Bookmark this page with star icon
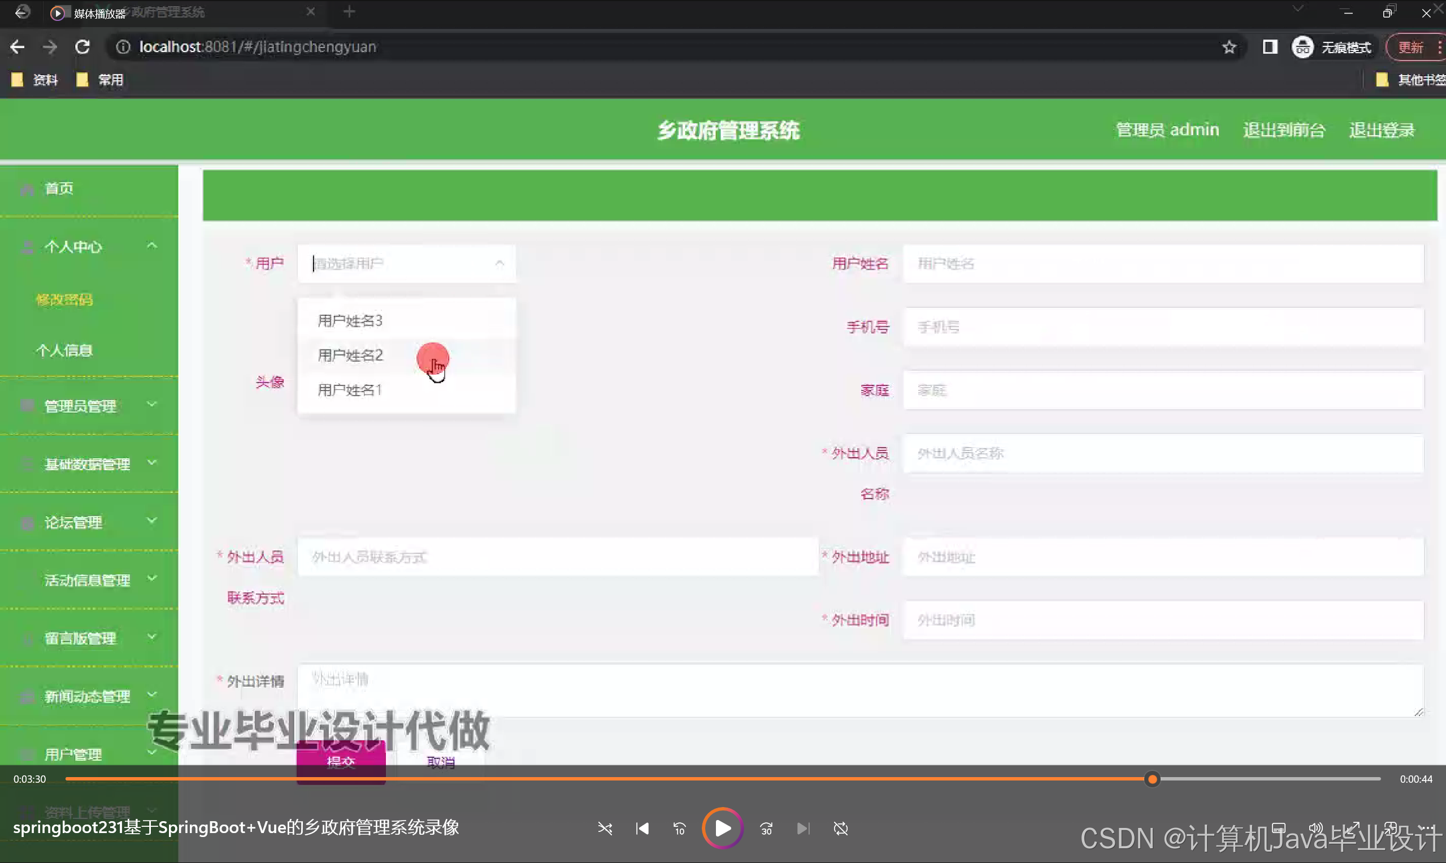 (x=1228, y=47)
